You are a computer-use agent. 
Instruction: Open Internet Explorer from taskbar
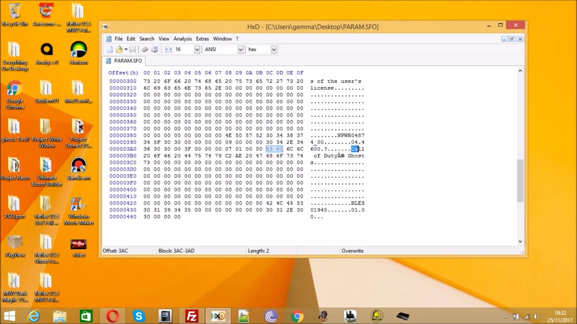point(34,316)
